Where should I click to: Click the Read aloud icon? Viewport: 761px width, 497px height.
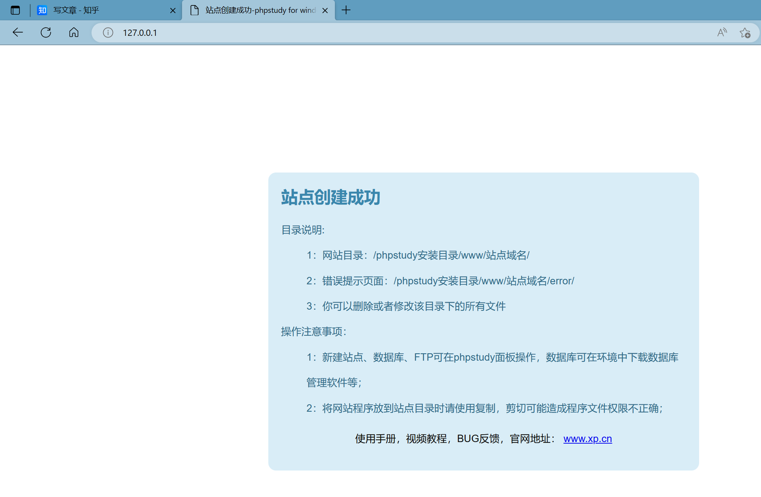(x=721, y=32)
